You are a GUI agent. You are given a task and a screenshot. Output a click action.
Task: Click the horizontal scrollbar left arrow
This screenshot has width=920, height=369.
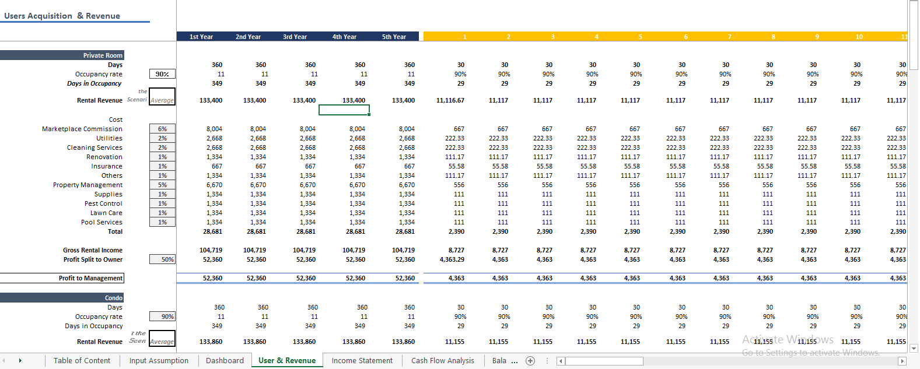(x=561, y=361)
